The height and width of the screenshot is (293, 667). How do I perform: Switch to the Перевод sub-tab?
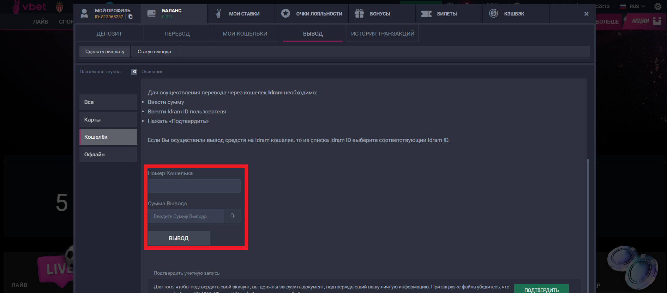pyautogui.click(x=177, y=34)
